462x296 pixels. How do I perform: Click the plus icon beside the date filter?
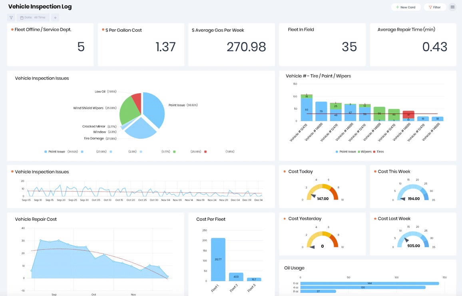pyautogui.click(x=55, y=18)
